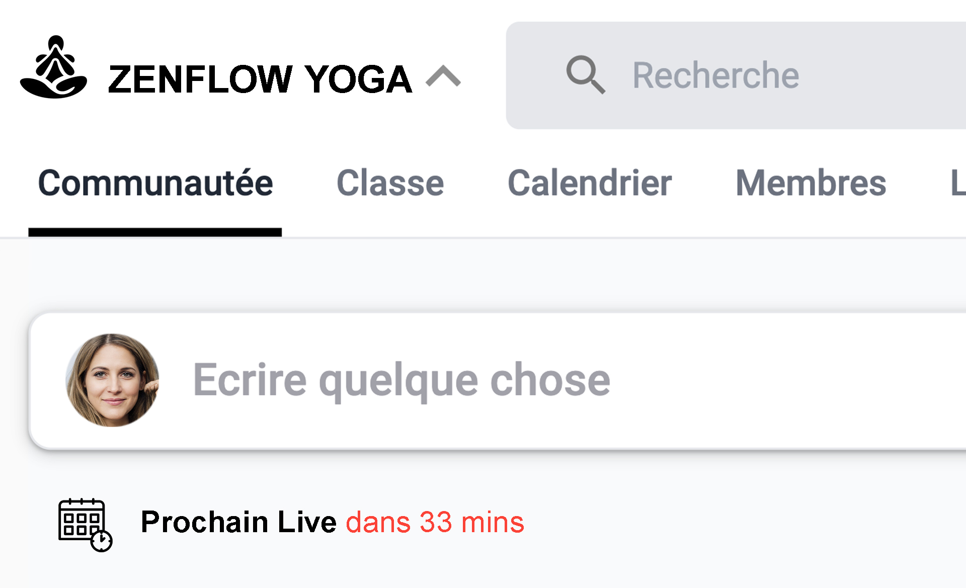
Task: Select the Communautée tab
Action: point(155,183)
